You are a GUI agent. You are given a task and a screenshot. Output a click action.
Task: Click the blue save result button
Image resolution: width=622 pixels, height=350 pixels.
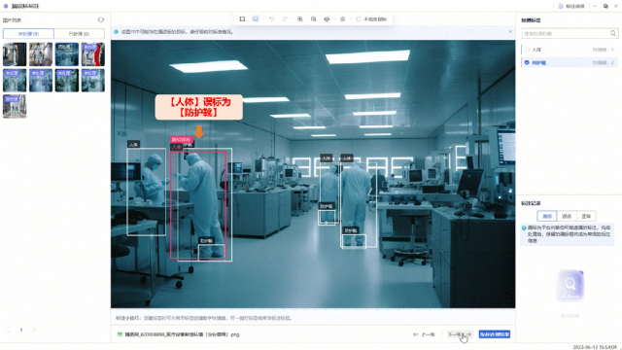tap(495, 334)
